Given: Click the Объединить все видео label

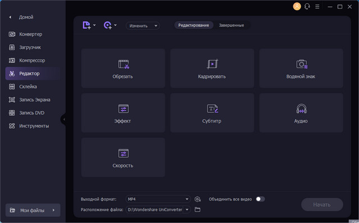Looking at the screenshot, I should (x=231, y=199).
